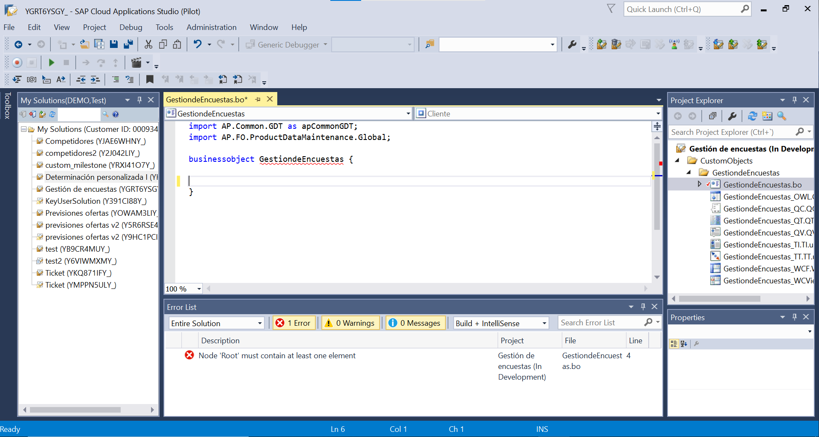819x437 pixels.
Task: Open the Entire Solution scope dropdown
Action: tap(217, 323)
